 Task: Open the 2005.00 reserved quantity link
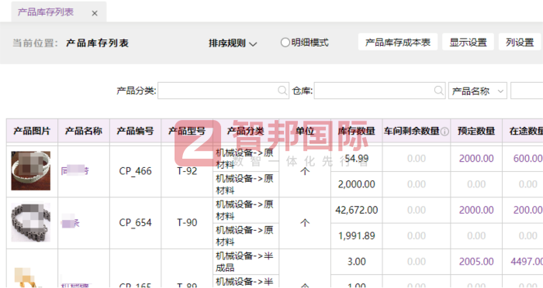(x=476, y=262)
